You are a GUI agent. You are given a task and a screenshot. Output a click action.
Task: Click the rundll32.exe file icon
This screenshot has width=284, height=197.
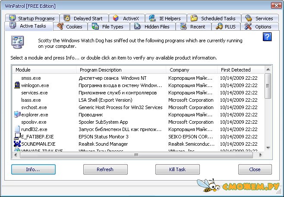[x=17, y=129]
